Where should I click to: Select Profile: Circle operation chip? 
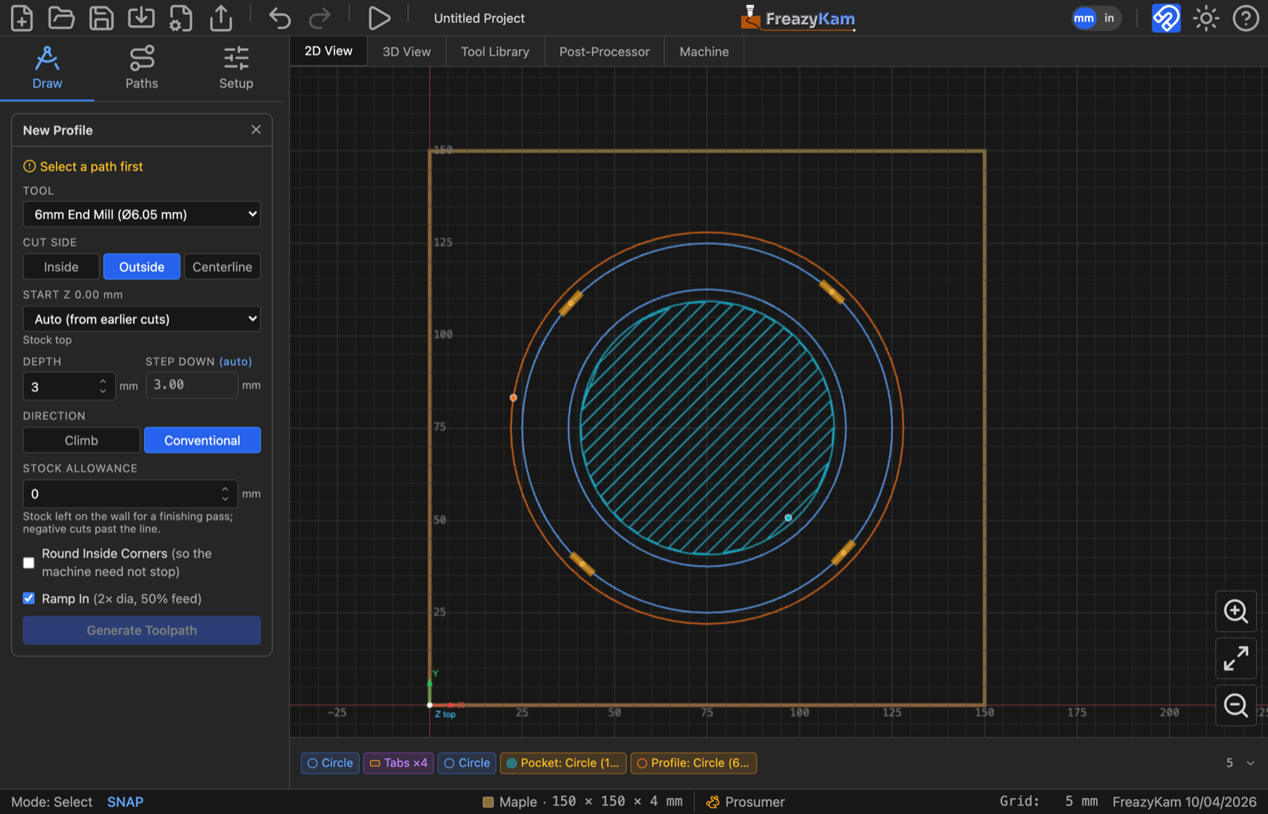click(693, 763)
